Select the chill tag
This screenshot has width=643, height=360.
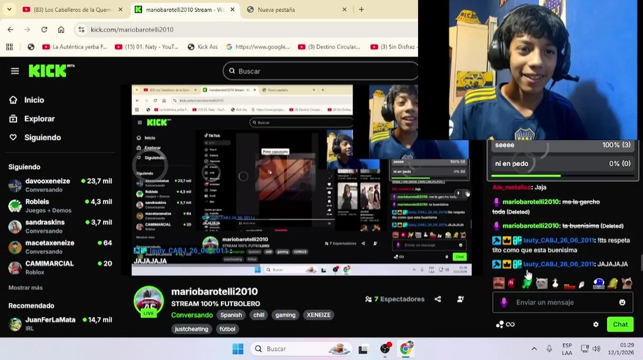pyautogui.click(x=259, y=315)
